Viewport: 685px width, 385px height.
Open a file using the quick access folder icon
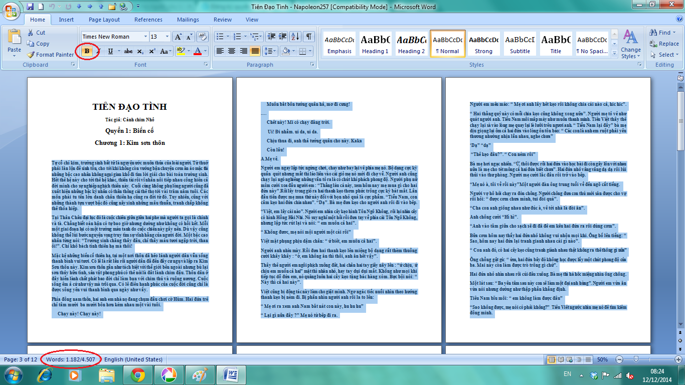(x=113, y=7)
